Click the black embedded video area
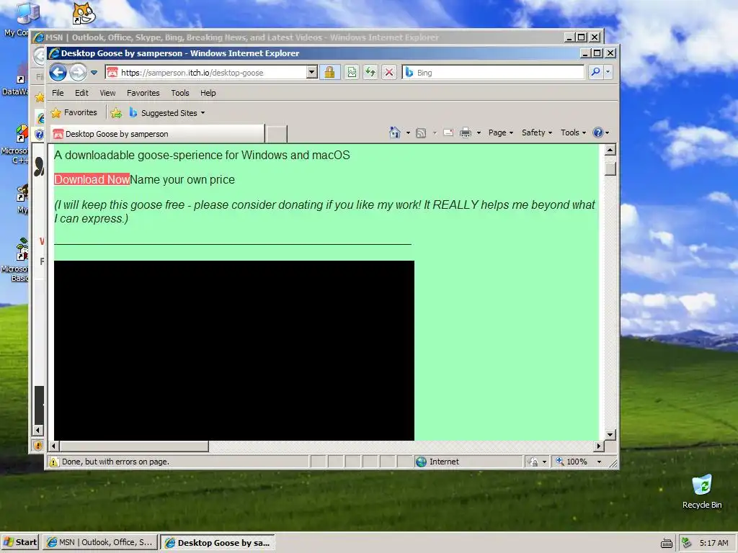Screen dimensions: 738x553 pos(234,351)
